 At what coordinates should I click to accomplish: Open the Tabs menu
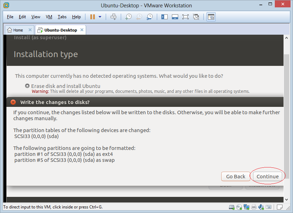click(62, 17)
